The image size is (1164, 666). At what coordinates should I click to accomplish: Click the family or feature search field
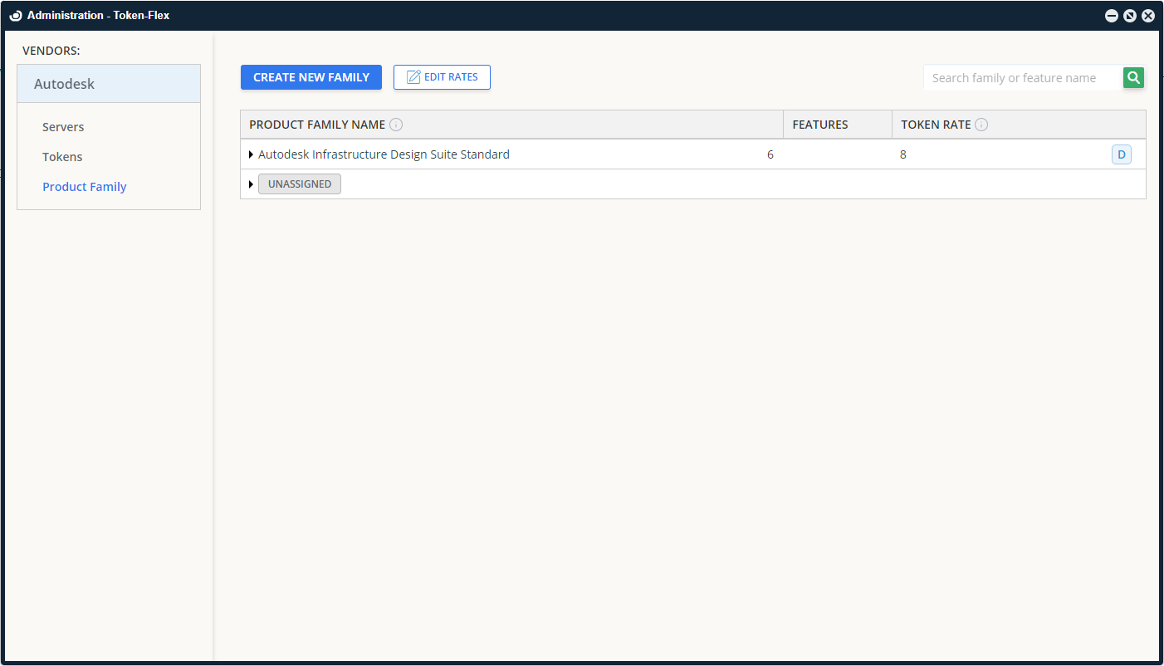(1021, 77)
